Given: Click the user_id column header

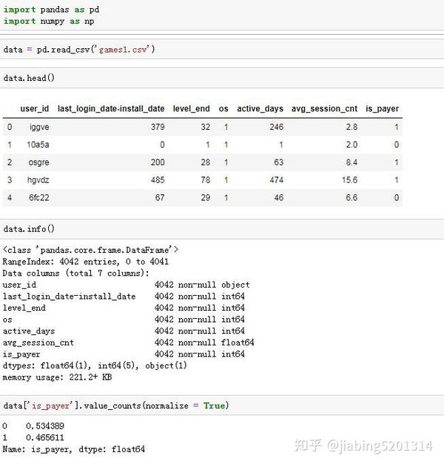Looking at the screenshot, I should click(x=35, y=108).
